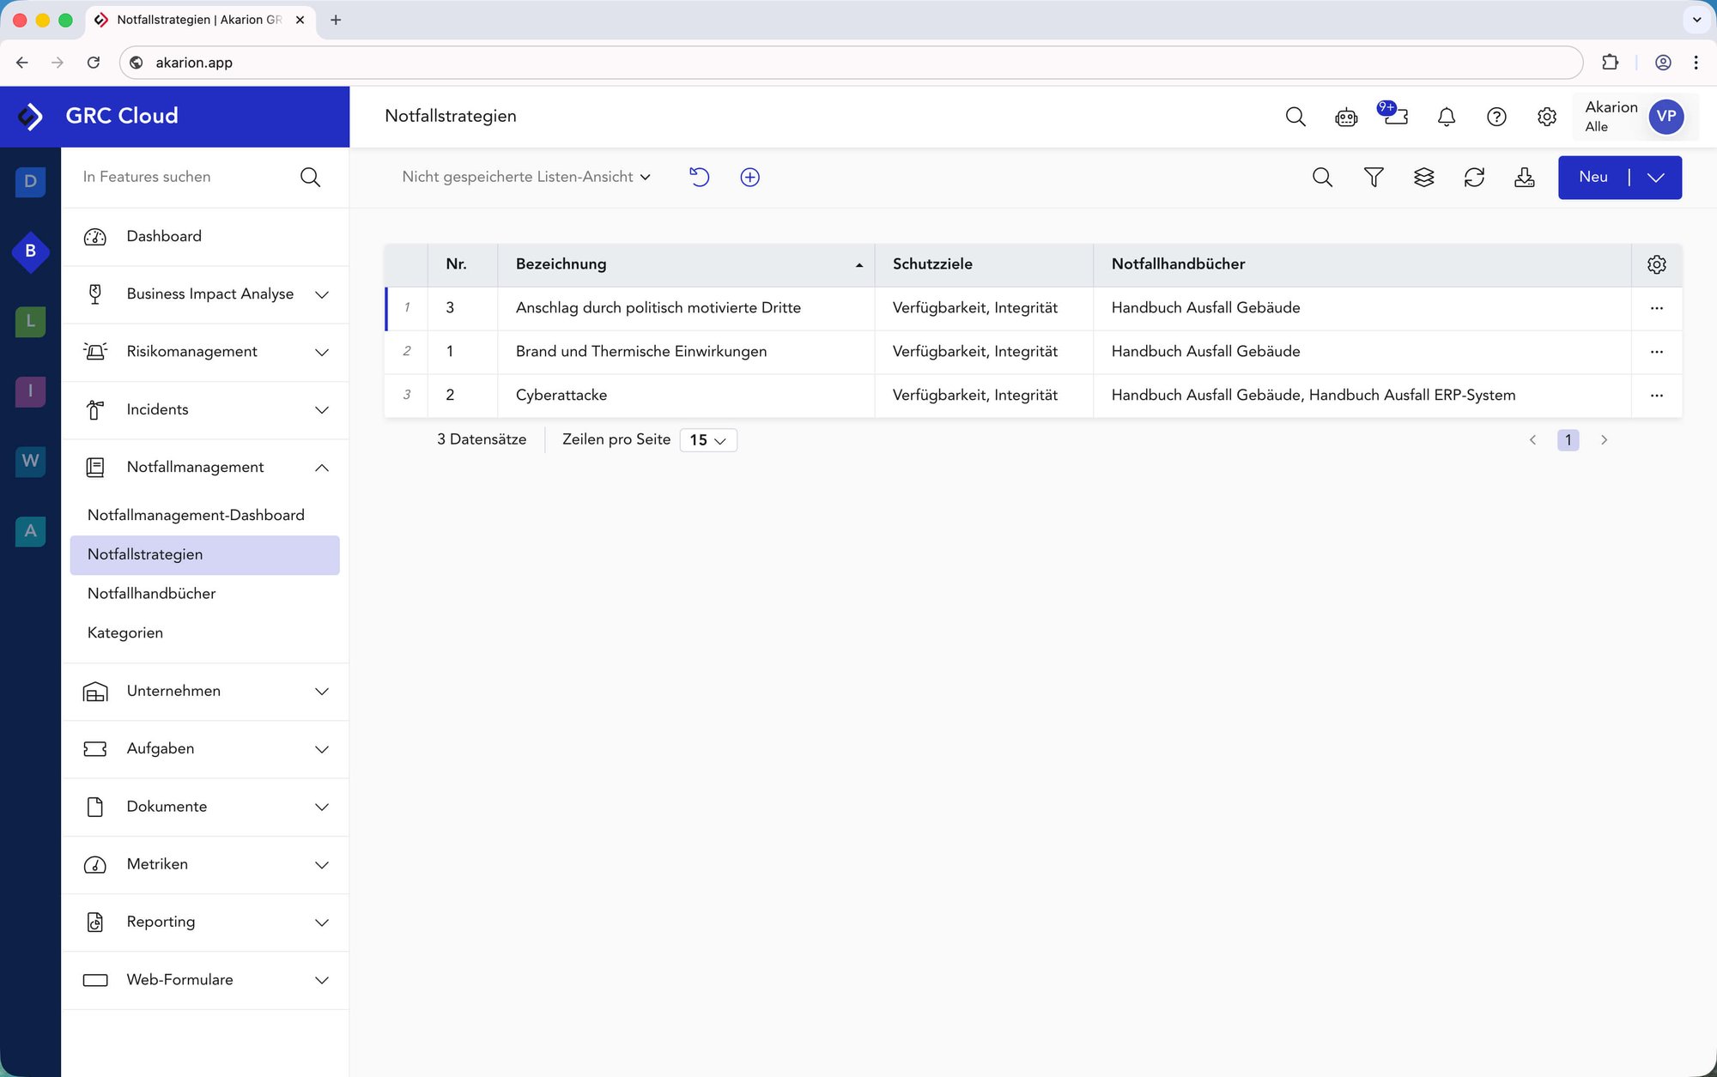This screenshot has height=1077, width=1717.
Task: Open the Notfallmanagement-Dashboard link
Action: tap(196, 514)
